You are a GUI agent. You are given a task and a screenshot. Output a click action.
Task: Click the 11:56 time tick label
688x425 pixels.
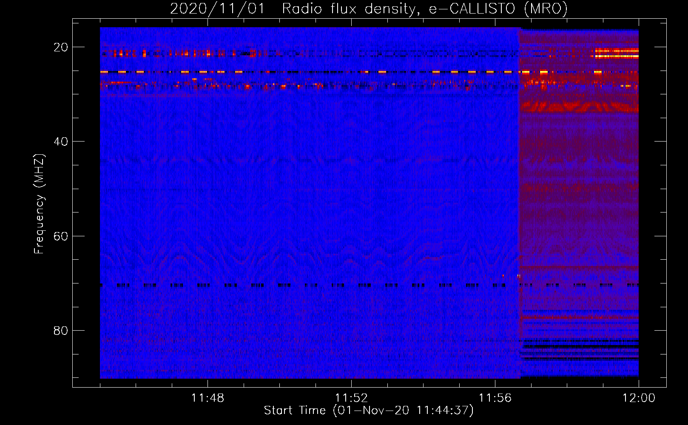click(495, 398)
